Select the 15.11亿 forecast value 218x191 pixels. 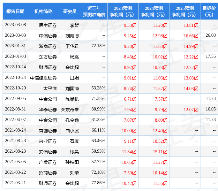tap(160, 152)
